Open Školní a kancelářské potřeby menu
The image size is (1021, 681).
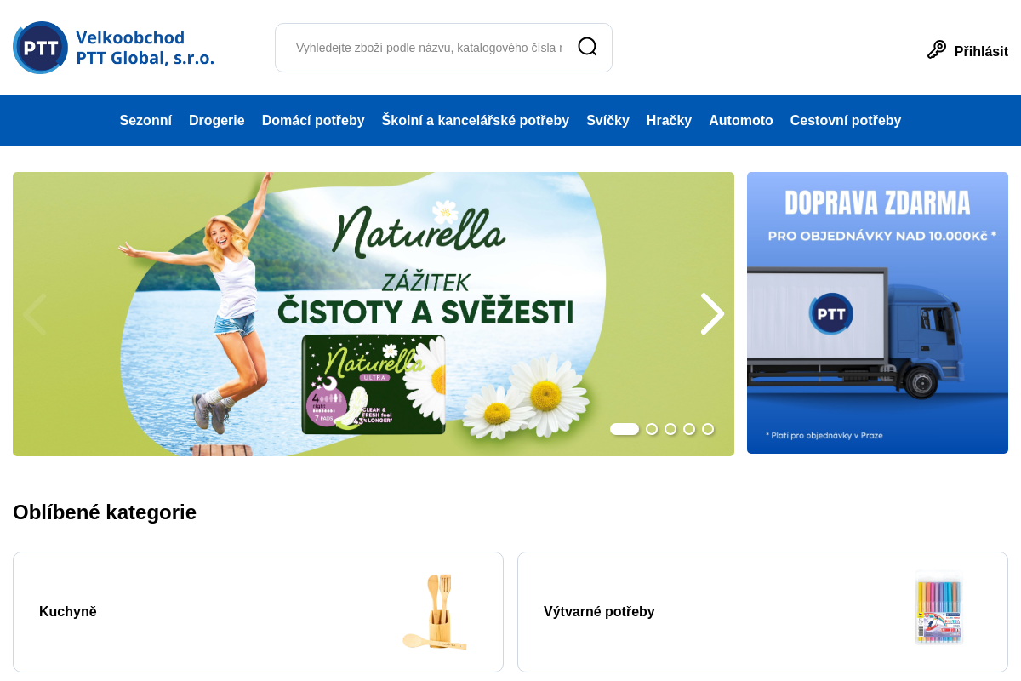[476, 120]
